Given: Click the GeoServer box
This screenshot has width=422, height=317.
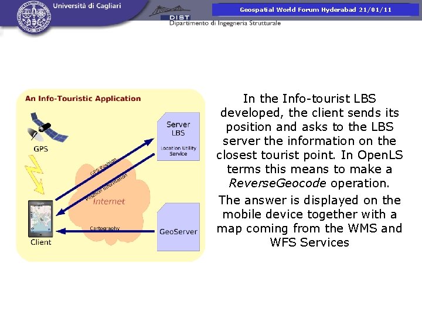Looking at the screenshot, I should [x=178, y=227].
